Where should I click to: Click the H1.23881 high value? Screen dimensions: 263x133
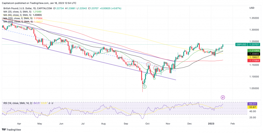click(70, 8)
